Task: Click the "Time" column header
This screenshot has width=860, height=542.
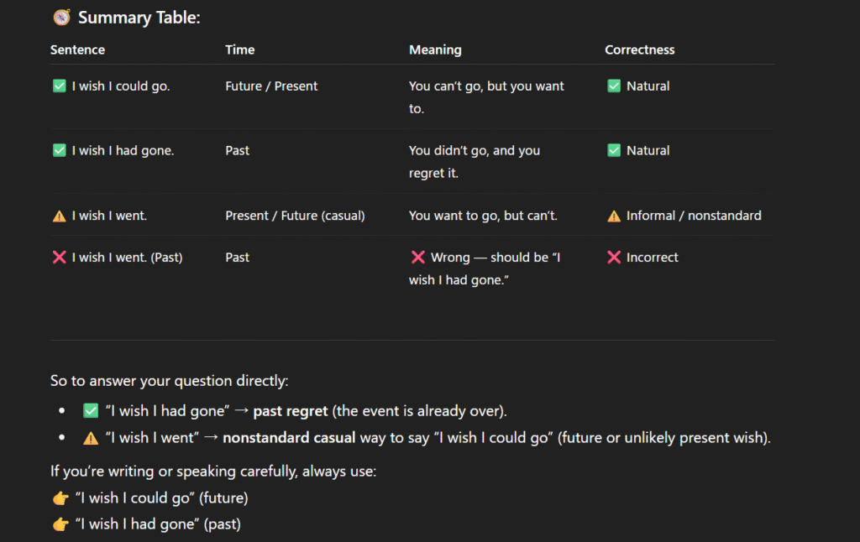Action: click(x=239, y=50)
